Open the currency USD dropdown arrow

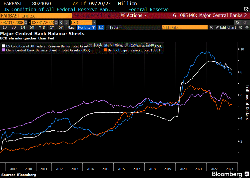coord(94,22)
